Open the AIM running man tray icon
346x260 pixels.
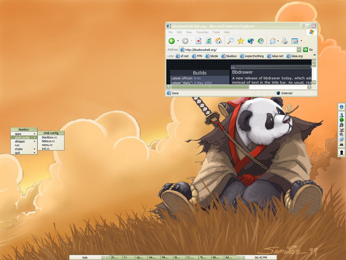click(341, 125)
